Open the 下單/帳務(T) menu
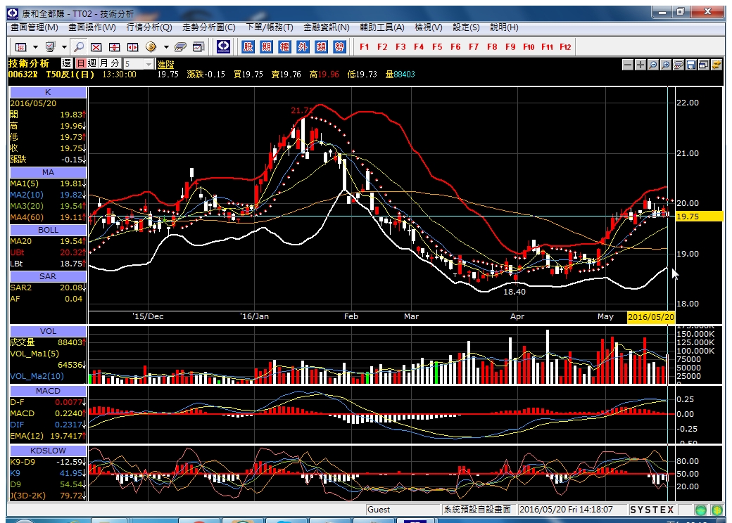The image size is (732, 523). [270, 27]
